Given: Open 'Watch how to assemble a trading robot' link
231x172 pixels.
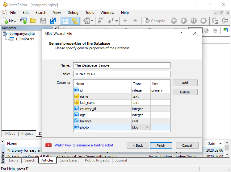Looking at the screenshot, I should [84, 145].
